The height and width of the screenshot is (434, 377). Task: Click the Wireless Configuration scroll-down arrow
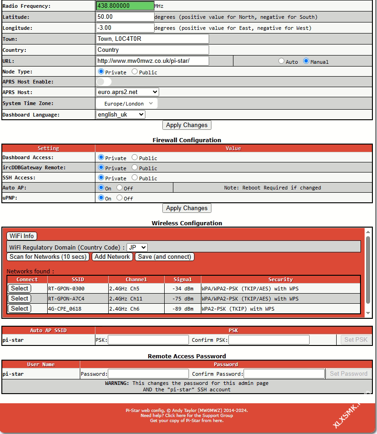click(x=368, y=313)
